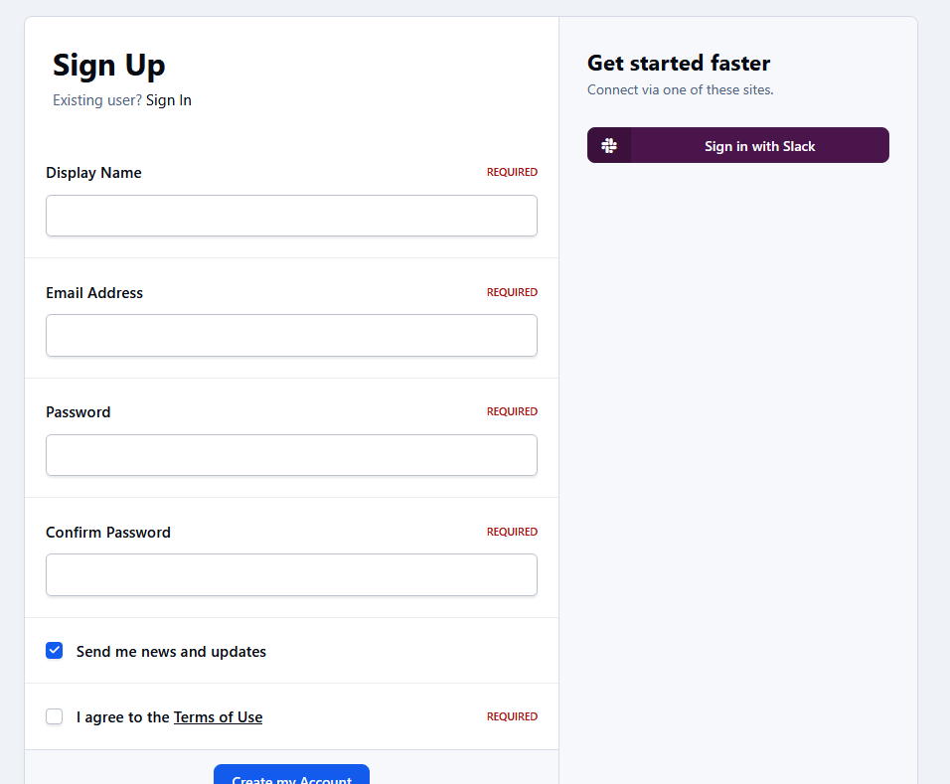Click into the Confirm Password field
Image resolution: width=950 pixels, height=784 pixels.
pyautogui.click(x=291, y=574)
